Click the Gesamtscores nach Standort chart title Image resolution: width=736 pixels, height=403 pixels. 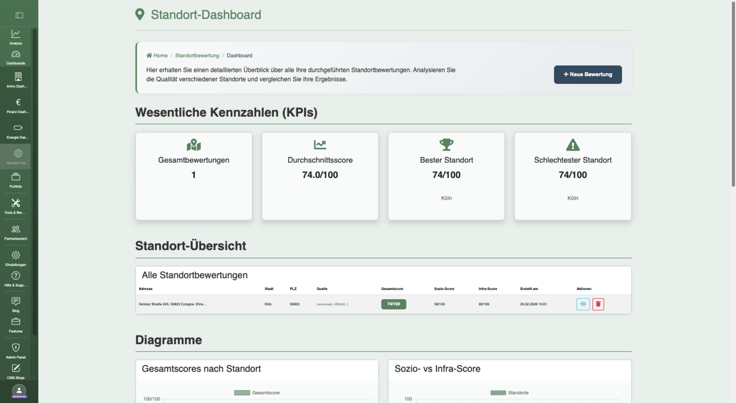tap(201, 369)
